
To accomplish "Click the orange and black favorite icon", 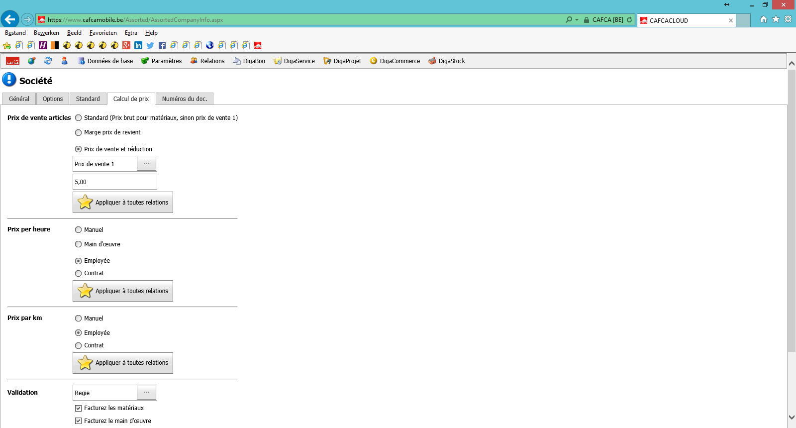I will pyautogui.click(x=55, y=45).
